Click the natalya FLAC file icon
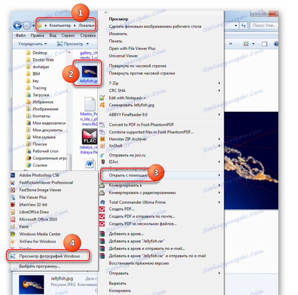Screen dimensions: 298x295 89,137
